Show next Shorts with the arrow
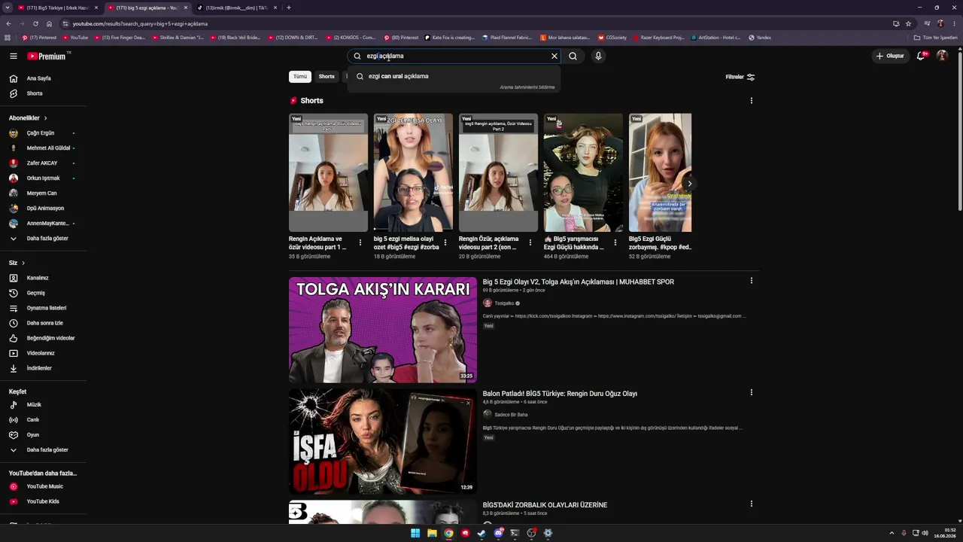The image size is (963, 542). [689, 184]
